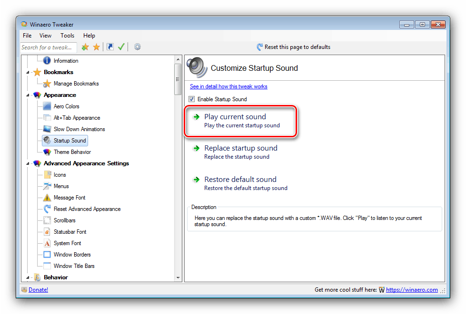Click the Menus item icon
The width and height of the screenshot is (466, 314).
pyautogui.click(x=47, y=186)
